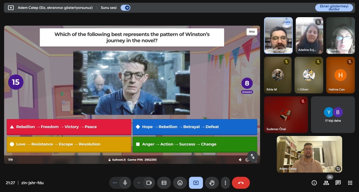This screenshot has width=359, height=192.
Task: Toggle the Sunu sesi switch
Action: coord(126,8)
